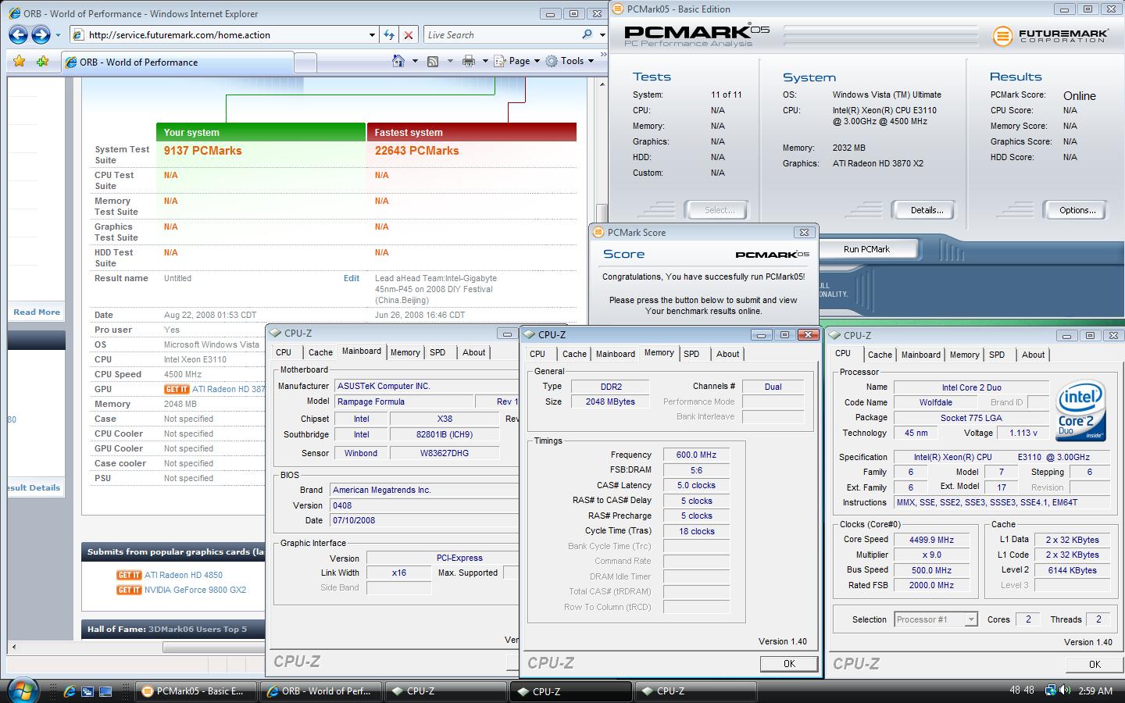
Task: Click the Futuremark Corporation logo
Action: coord(1051,36)
